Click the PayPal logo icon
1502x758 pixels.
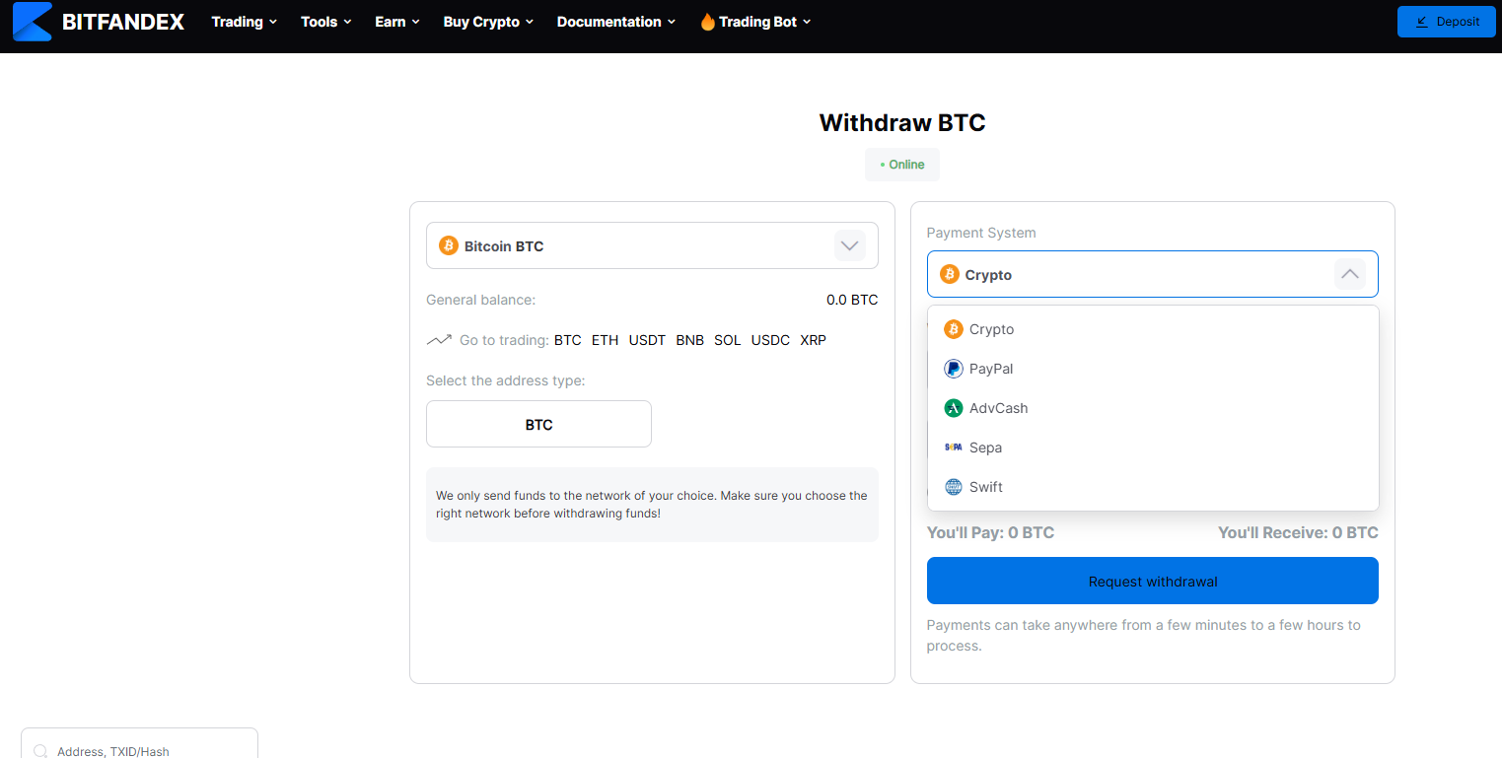(953, 369)
